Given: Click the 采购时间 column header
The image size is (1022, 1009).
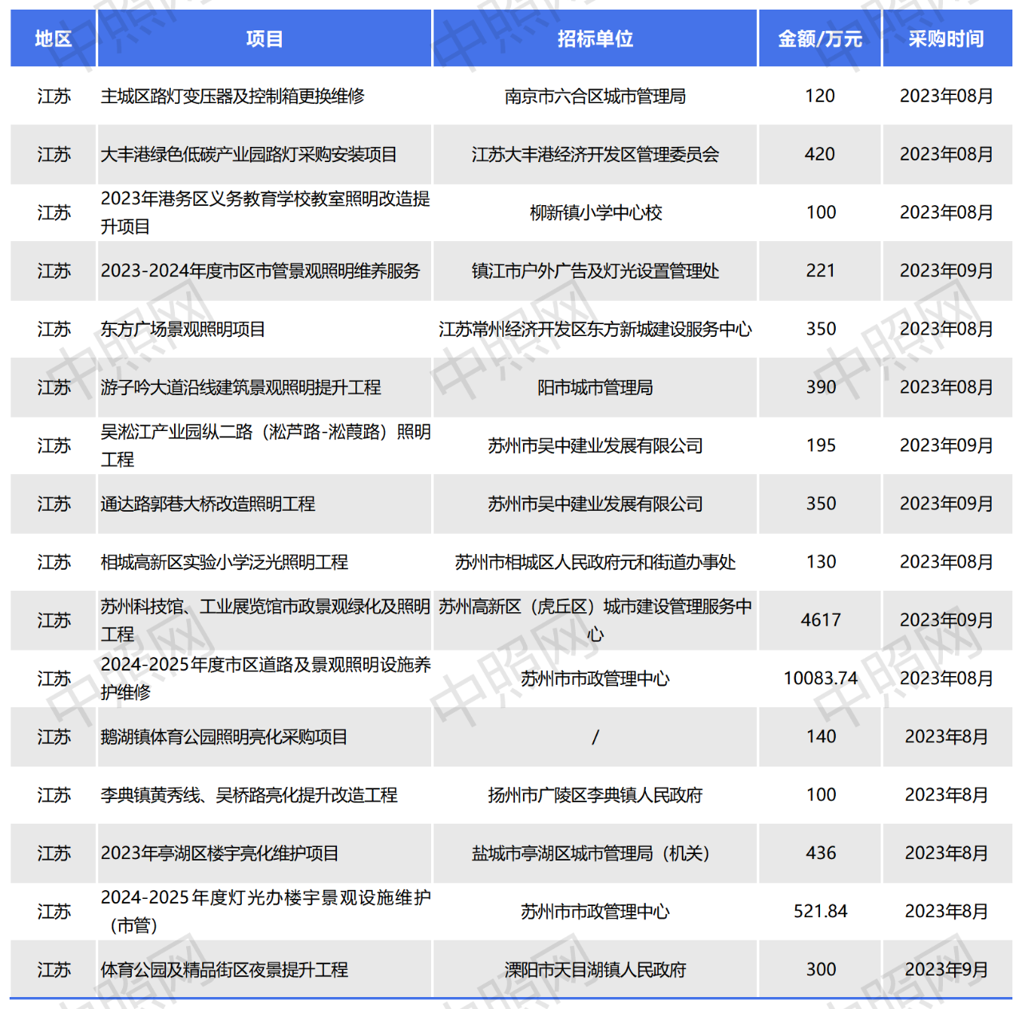Looking at the screenshot, I should (x=946, y=38).
